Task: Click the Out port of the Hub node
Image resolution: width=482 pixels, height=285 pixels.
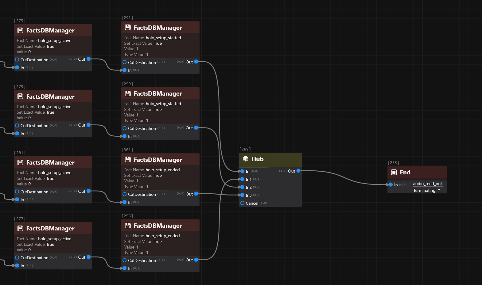Action: click(298, 171)
